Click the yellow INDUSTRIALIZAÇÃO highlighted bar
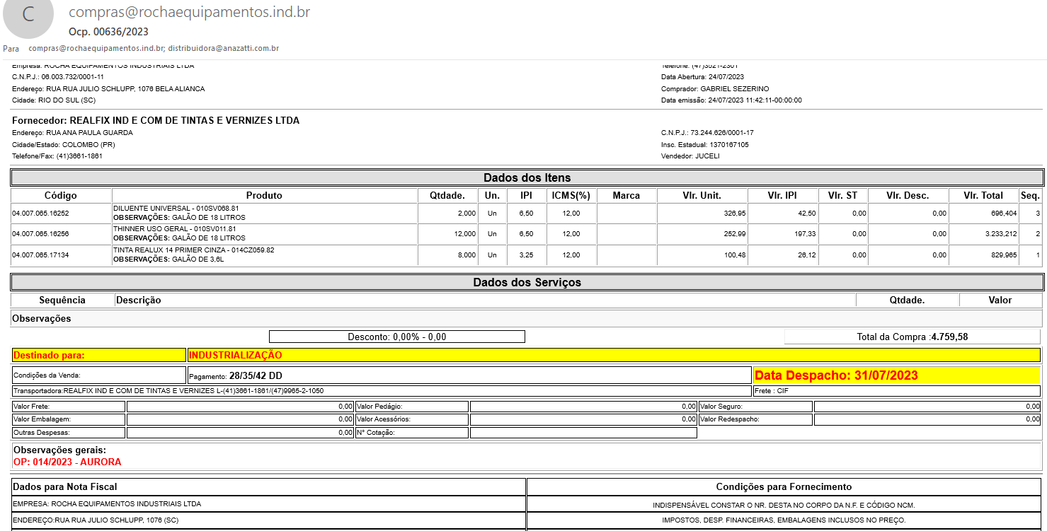This screenshot has width=1047, height=531. (613, 355)
